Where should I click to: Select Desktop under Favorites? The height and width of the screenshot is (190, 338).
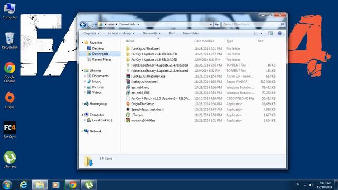pos(98,48)
